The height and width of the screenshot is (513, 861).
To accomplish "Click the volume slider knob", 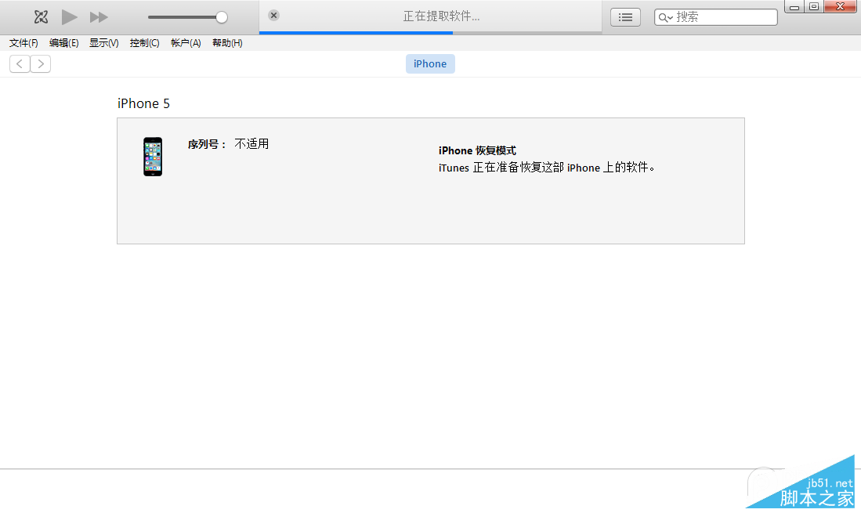I will pyautogui.click(x=221, y=17).
